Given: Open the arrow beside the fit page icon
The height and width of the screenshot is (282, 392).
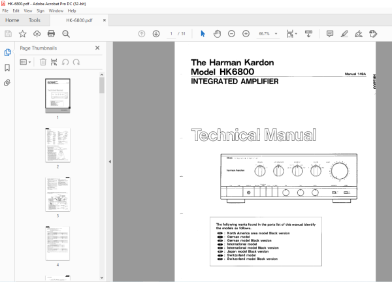Looking at the screenshot, I should [x=296, y=33].
